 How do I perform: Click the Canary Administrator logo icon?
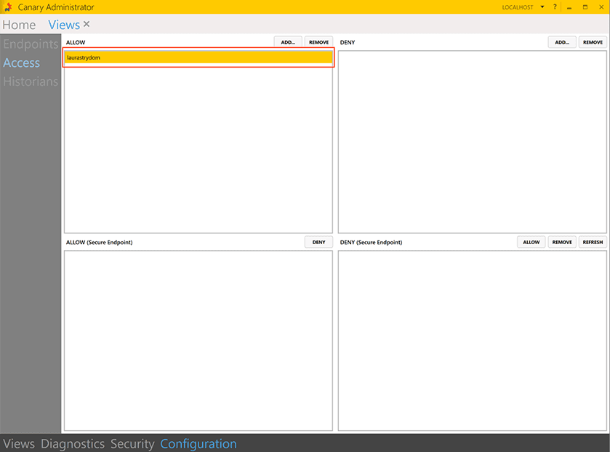[8, 7]
